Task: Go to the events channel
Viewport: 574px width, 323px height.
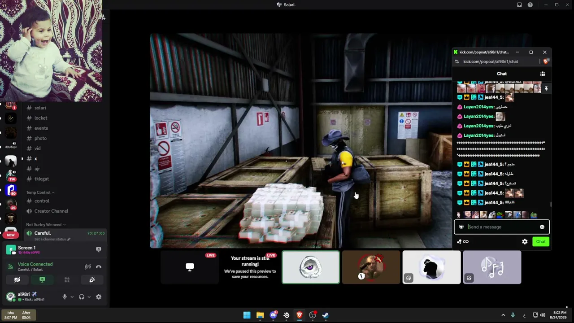Action: pyautogui.click(x=41, y=128)
